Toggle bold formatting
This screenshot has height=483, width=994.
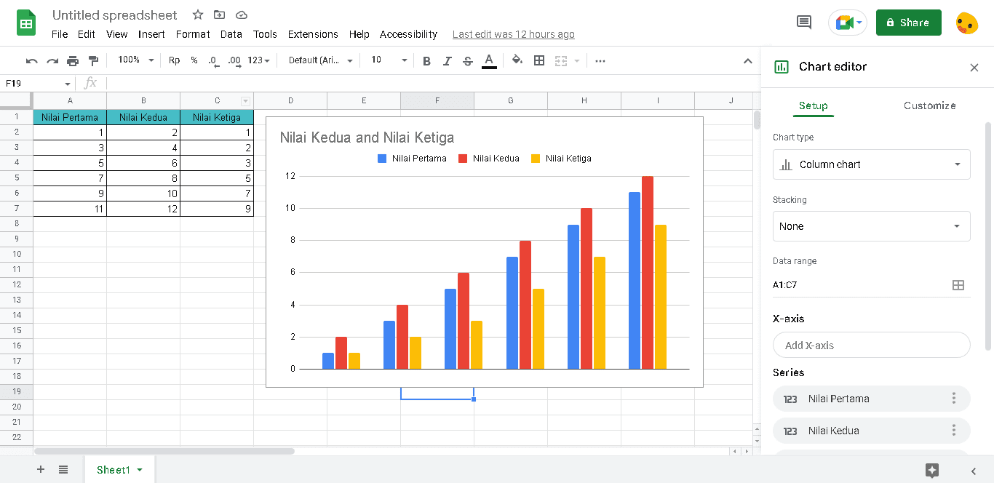426,61
